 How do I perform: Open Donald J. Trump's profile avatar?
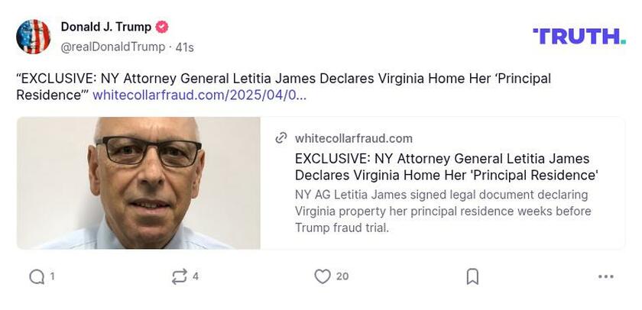[34, 37]
